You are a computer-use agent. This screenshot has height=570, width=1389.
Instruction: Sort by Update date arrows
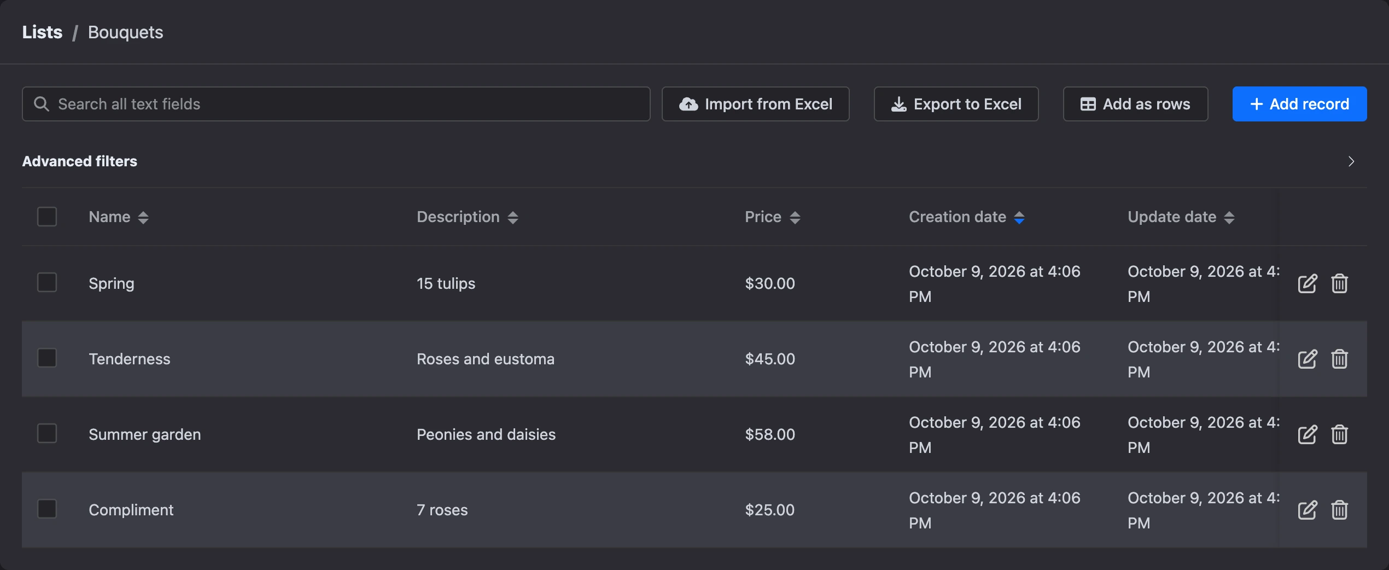(1229, 218)
